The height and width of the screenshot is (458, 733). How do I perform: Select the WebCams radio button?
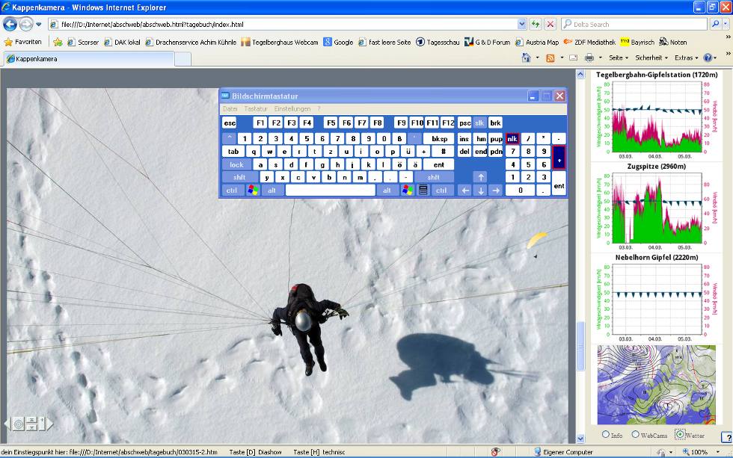(x=635, y=434)
